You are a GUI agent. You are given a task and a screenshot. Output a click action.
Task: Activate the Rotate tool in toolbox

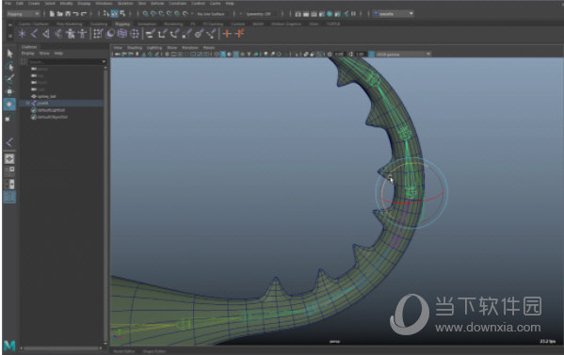tap(9, 104)
